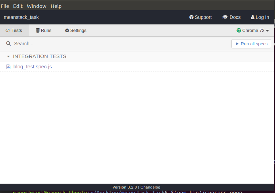Open the Edit menu
The height and width of the screenshot is (193, 275).
point(18,6)
